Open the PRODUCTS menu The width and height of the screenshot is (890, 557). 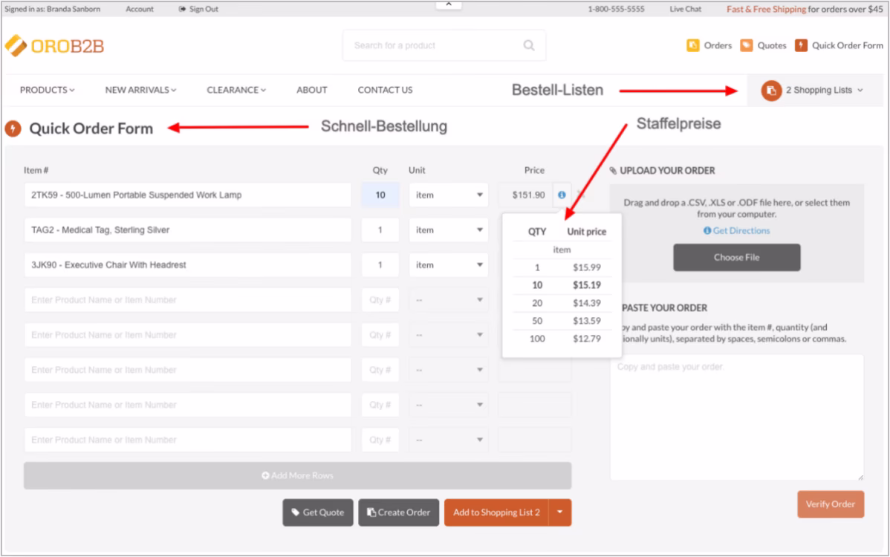pos(46,90)
